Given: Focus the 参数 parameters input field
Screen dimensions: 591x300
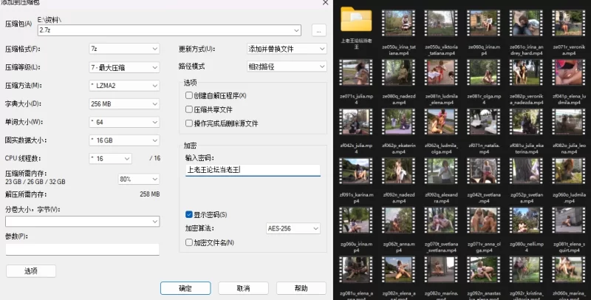Looking at the screenshot, I should [x=82, y=250].
